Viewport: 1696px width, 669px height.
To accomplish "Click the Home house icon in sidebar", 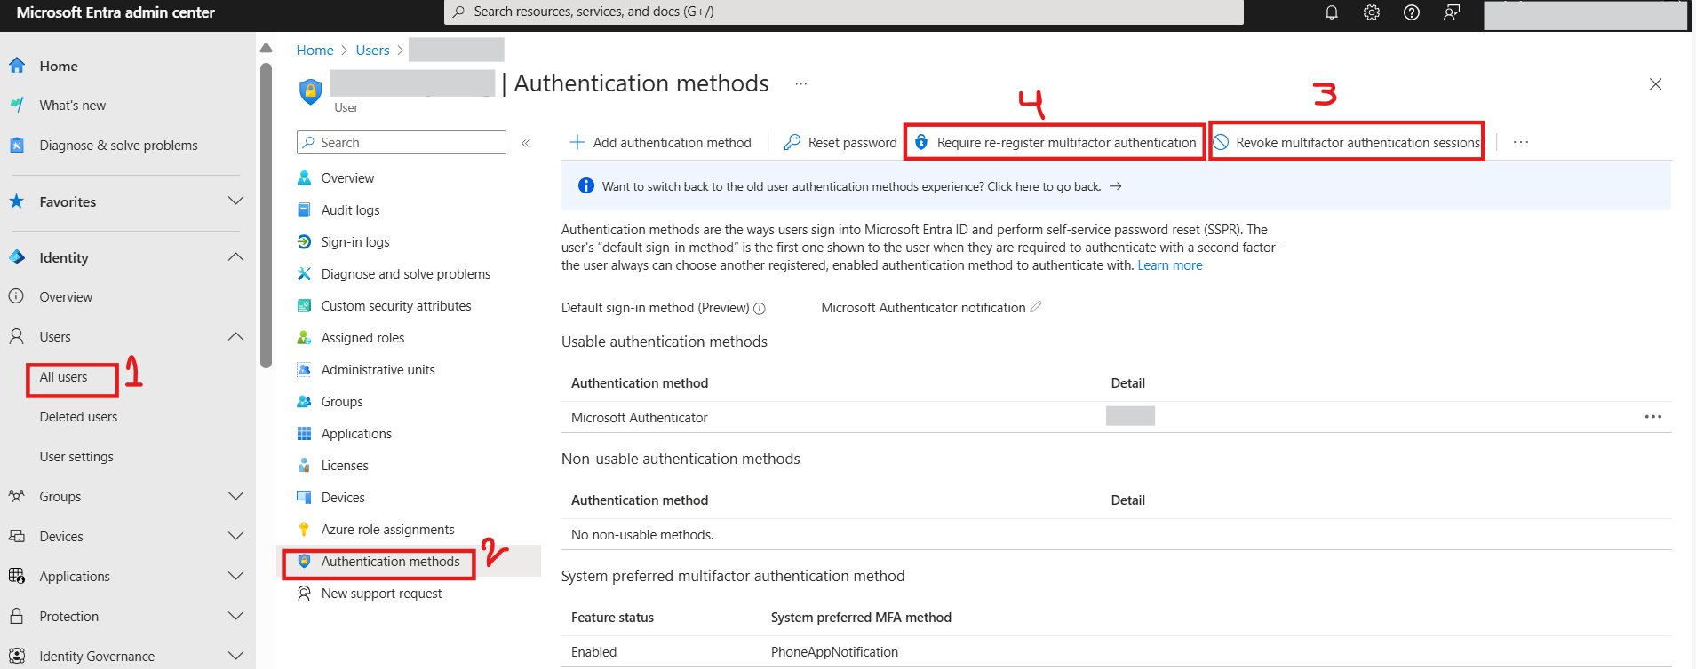I will click(x=17, y=66).
